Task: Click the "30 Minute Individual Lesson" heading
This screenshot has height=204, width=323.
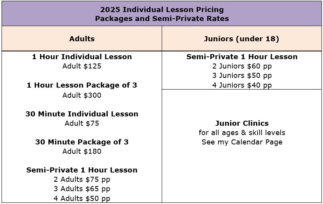Action: click(82, 114)
